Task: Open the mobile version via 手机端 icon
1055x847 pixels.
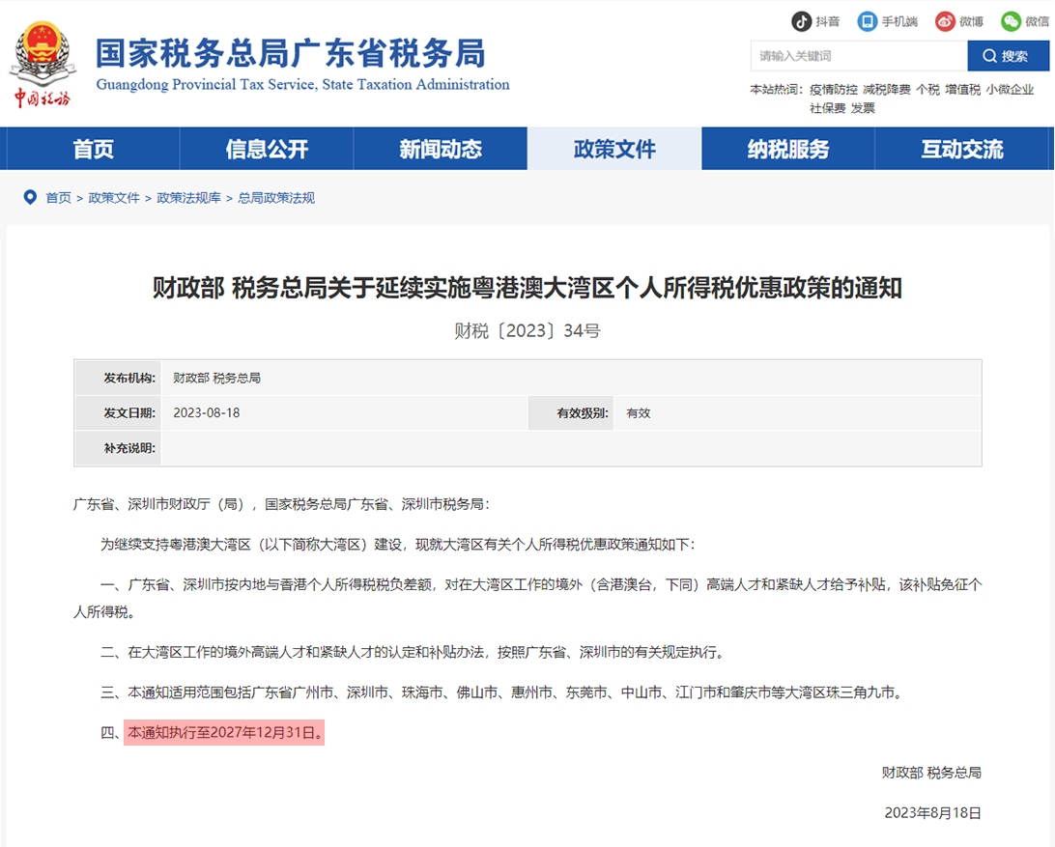Action: pyautogui.click(x=869, y=21)
